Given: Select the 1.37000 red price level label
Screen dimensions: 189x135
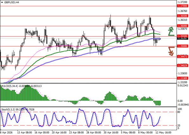Looking at the screenshot, I should (x=182, y=6).
